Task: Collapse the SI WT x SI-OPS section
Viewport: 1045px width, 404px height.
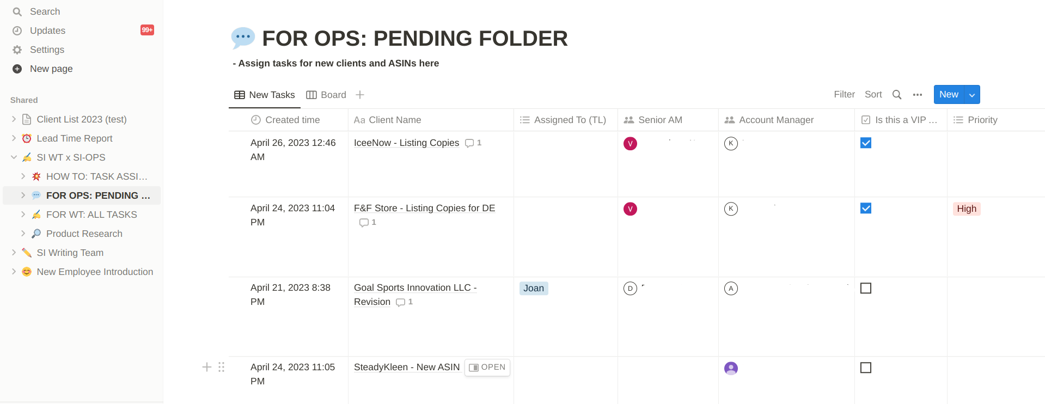Action: tap(14, 157)
